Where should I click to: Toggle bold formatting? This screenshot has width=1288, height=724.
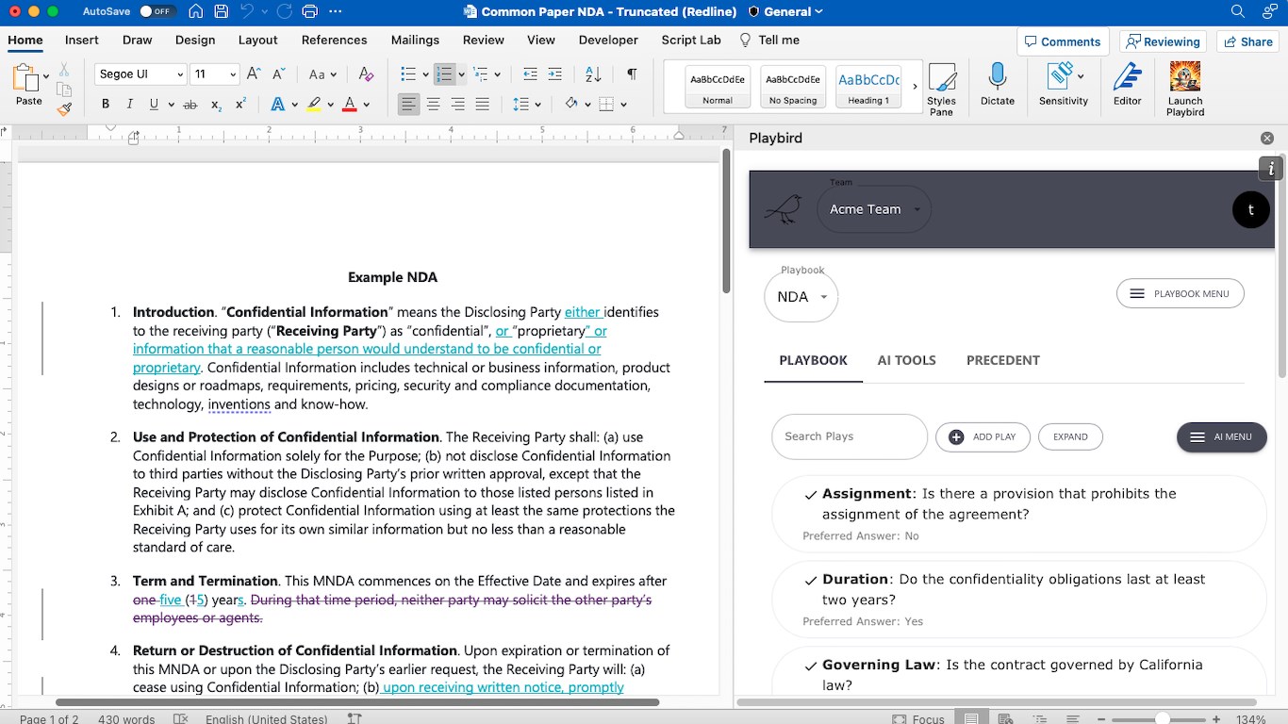pyautogui.click(x=106, y=105)
